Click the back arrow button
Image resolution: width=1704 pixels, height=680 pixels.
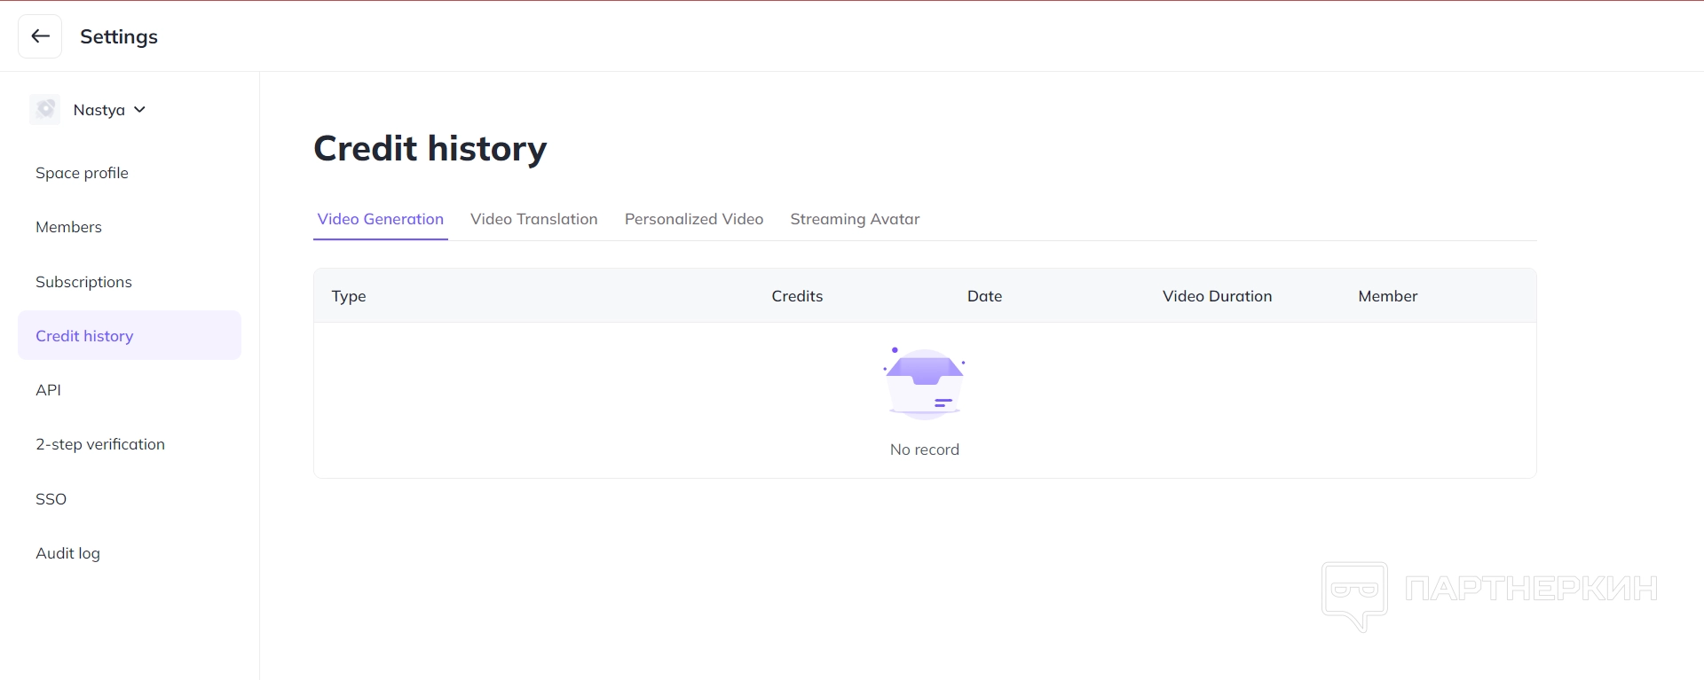click(40, 36)
